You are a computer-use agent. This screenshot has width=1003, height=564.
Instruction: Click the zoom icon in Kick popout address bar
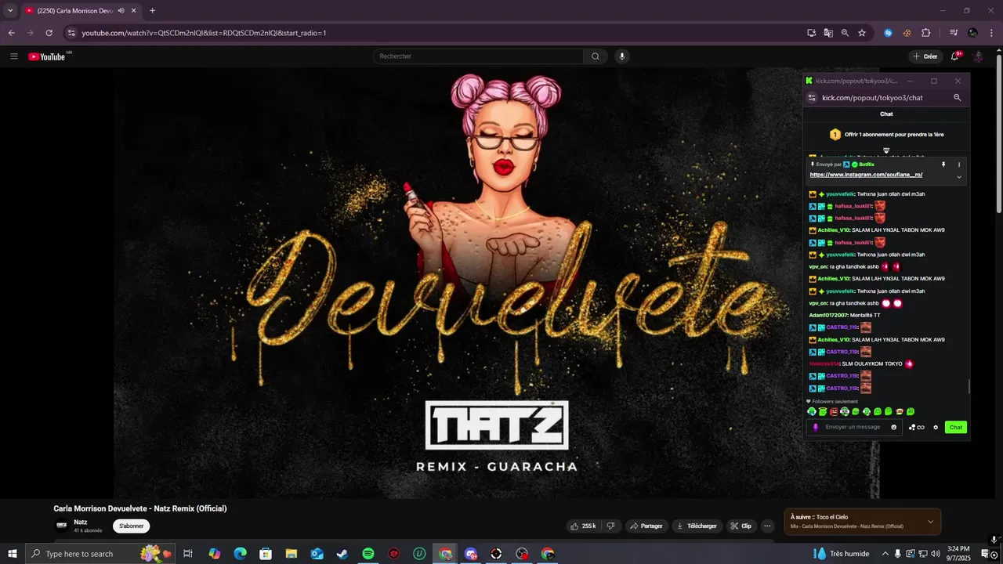pyautogui.click(x=957, y=98)
